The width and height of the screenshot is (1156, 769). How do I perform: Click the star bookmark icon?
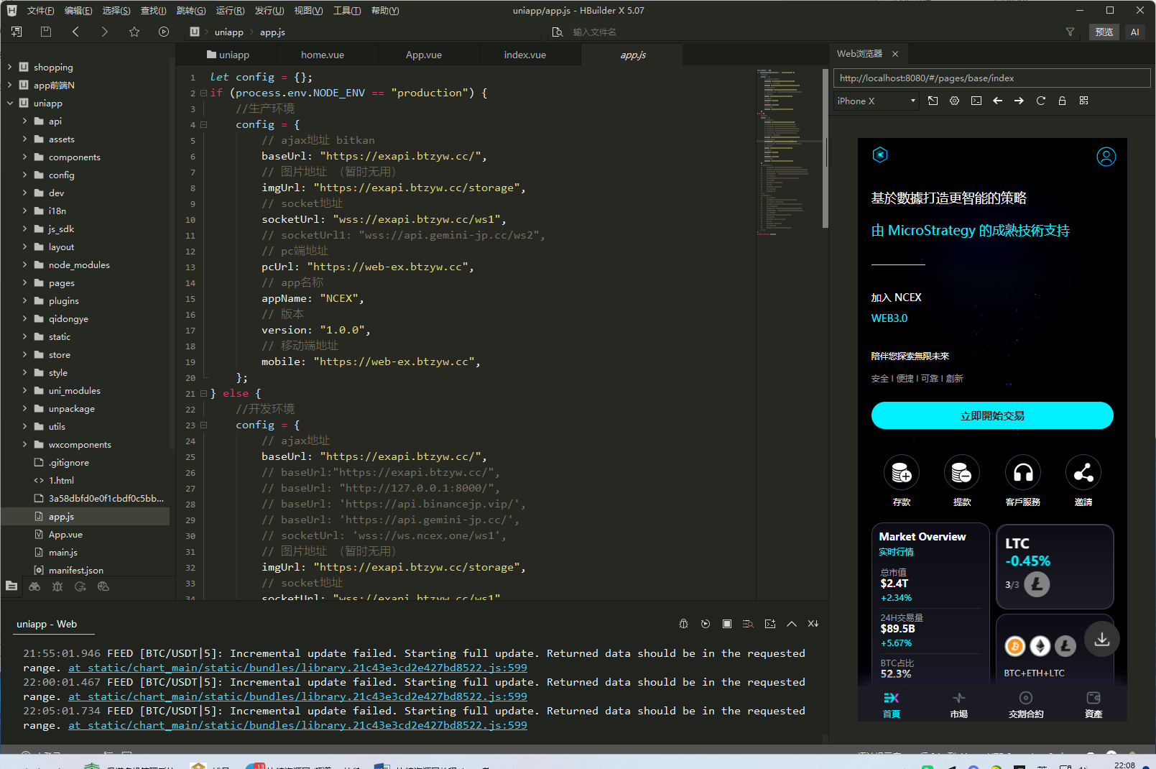pyautogui.click(x=134, y=32)
